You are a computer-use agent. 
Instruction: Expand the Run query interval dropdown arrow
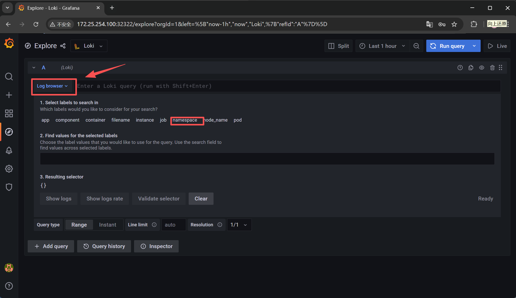pos(474,46)
